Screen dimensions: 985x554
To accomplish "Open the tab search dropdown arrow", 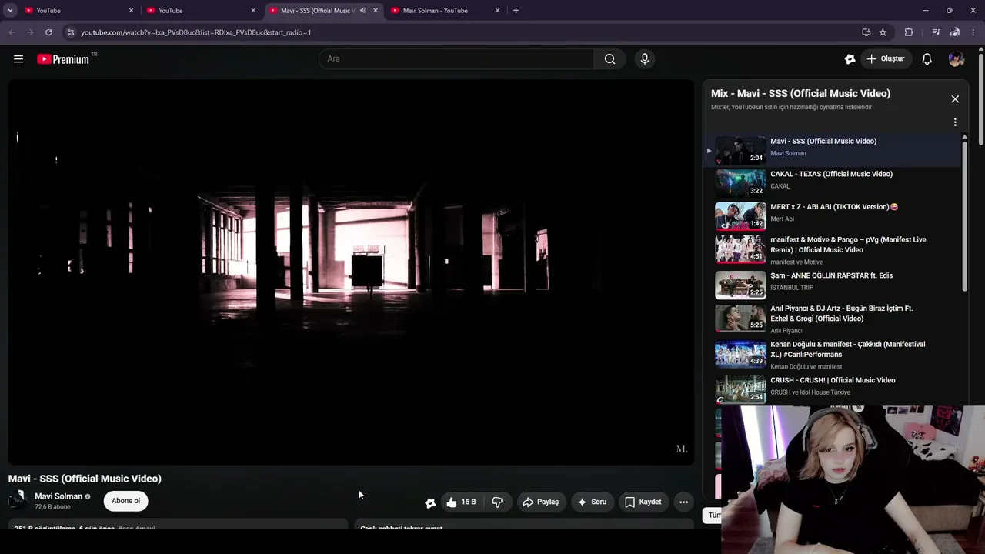I will (x=10, y=11).
